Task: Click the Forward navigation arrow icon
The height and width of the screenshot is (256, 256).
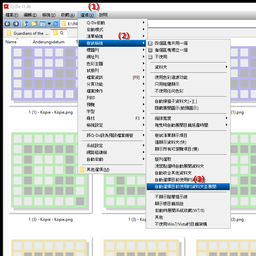Action: [x=16, y=24]
